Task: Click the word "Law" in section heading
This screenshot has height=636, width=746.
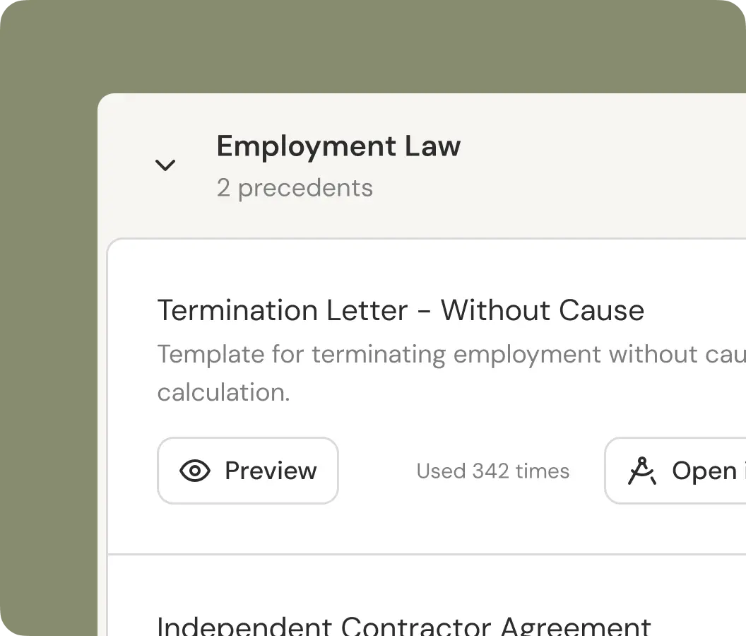Action: point(432,146)
